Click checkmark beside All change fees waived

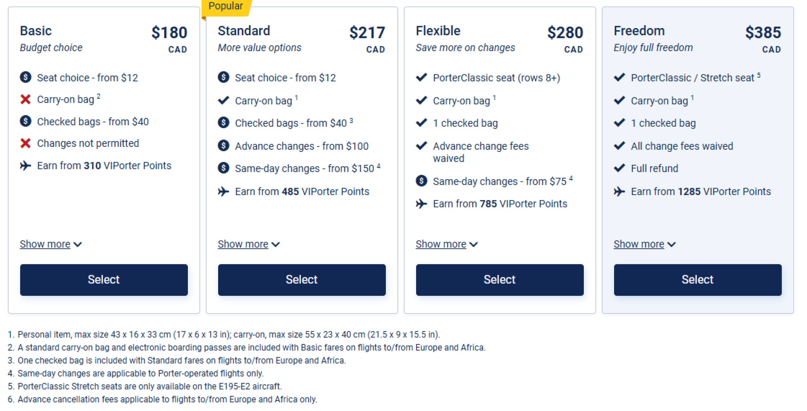click(x=619, y=146)
